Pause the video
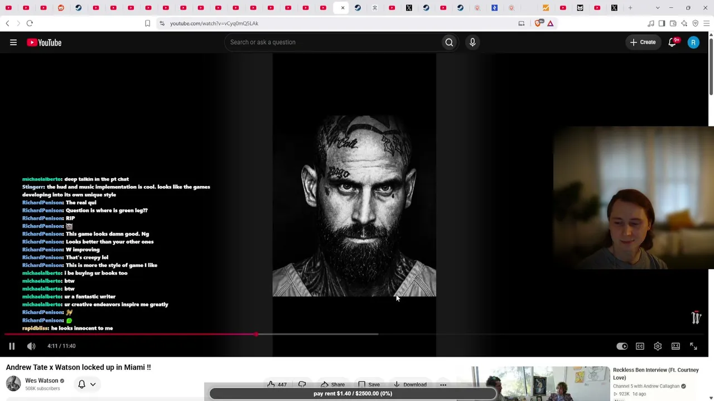This screenshot has width=714, height=401. (12, 346)
